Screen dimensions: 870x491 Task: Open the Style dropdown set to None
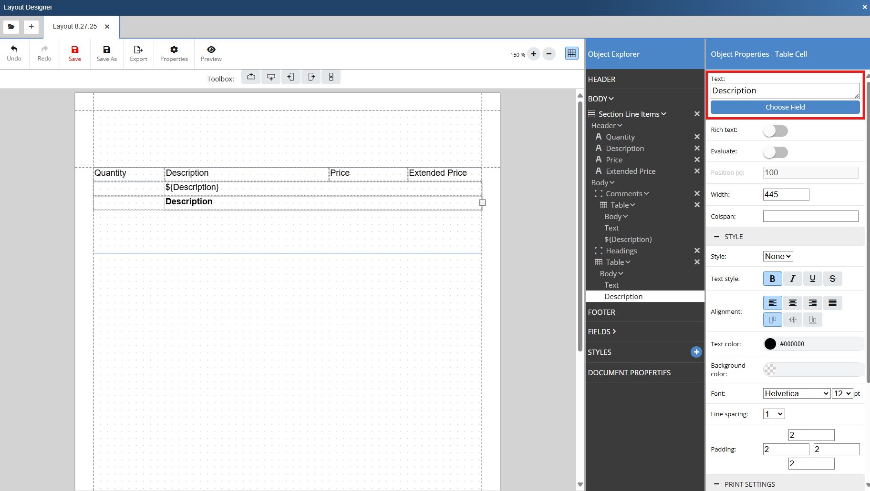[777, 256]
